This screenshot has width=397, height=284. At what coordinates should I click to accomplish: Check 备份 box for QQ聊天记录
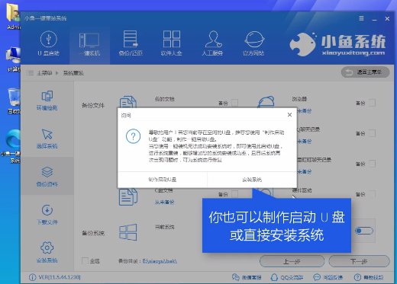click(x=372, y=133)
